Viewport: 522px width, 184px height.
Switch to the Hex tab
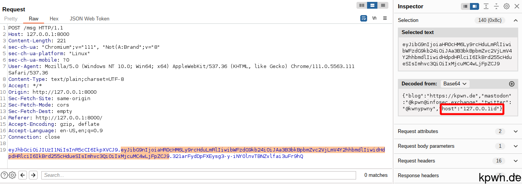[54, 19]
